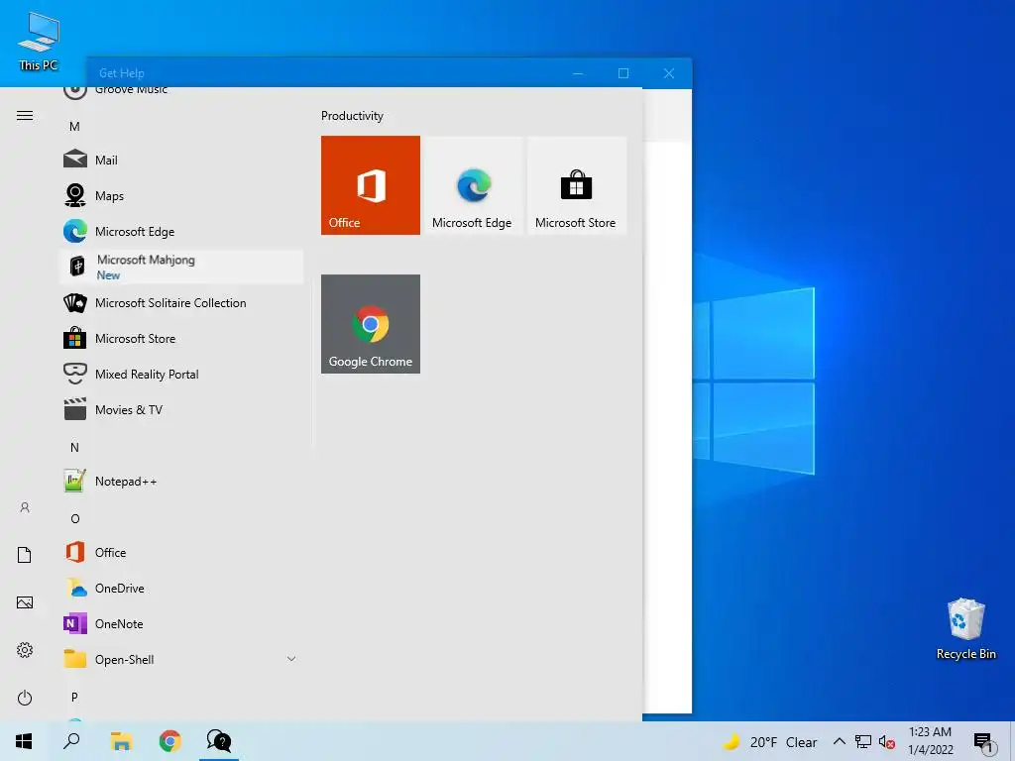
Task: Open taskbar Search magnifier
Action: point(71,741)
